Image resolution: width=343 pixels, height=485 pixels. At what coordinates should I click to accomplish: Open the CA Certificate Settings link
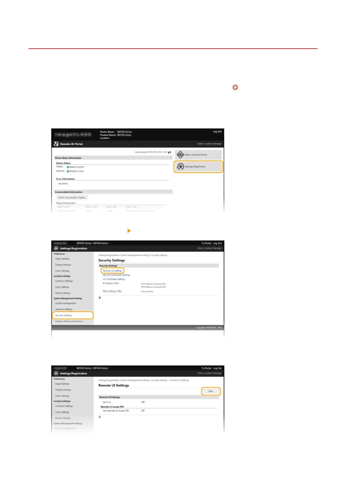pyautogui.click(x=114, y=279)
